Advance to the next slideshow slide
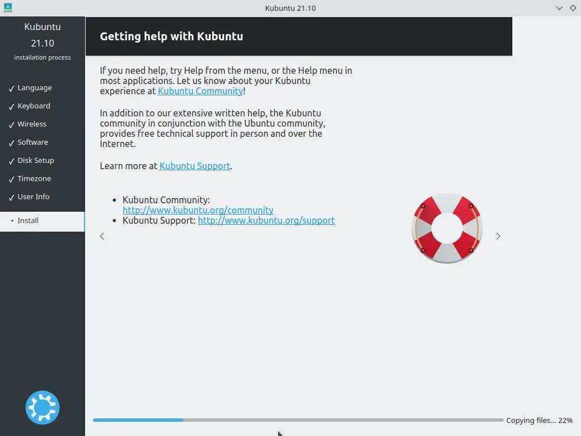Viewport: 581px width, 436px height. [498, 236]
